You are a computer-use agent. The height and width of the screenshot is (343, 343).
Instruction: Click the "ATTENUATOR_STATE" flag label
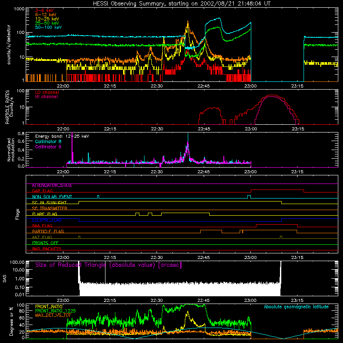pyautogui.click(x=52, y=186)
